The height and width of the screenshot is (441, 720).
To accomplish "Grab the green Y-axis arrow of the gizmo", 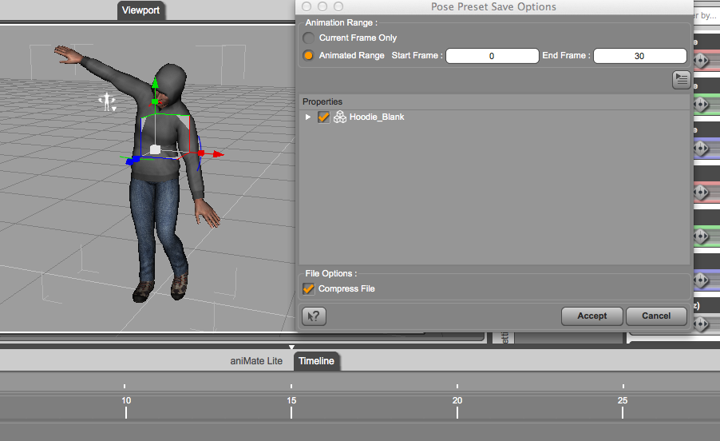I will coord(155,83).
